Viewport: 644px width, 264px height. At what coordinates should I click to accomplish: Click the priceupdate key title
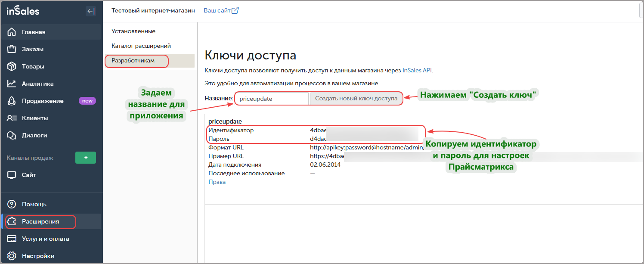225,121
